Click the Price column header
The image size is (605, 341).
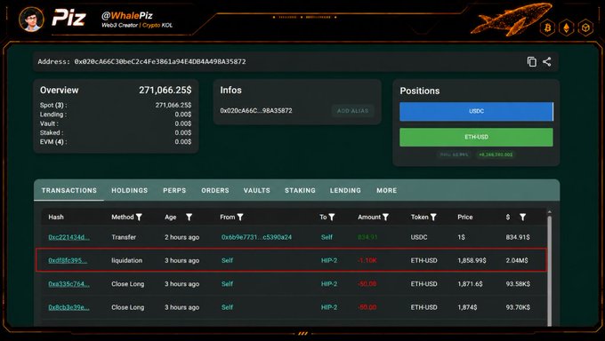pyautogui.click(x=465, y=218)
